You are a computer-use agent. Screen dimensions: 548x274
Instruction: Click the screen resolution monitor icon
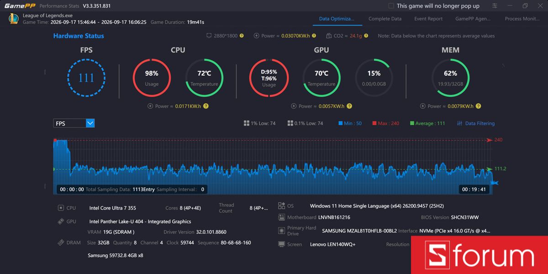tap(209, 36)
